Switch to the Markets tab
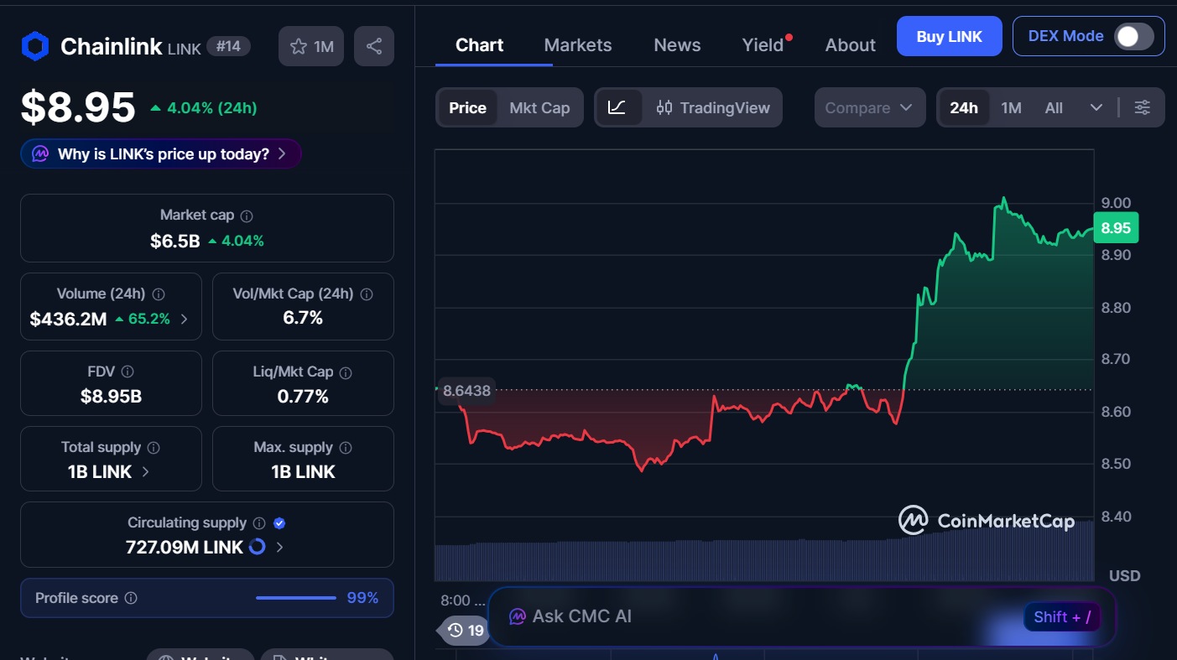This screenshot has width=1177, height=660. point(578,44)
